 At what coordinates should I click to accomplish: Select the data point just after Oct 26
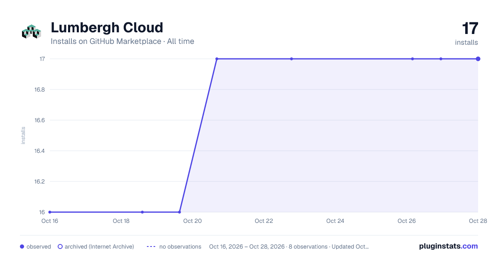(x=413, y=59)
